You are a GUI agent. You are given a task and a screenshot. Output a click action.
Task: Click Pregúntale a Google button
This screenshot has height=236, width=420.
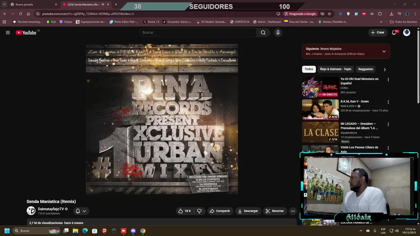[x=300, y=14]
